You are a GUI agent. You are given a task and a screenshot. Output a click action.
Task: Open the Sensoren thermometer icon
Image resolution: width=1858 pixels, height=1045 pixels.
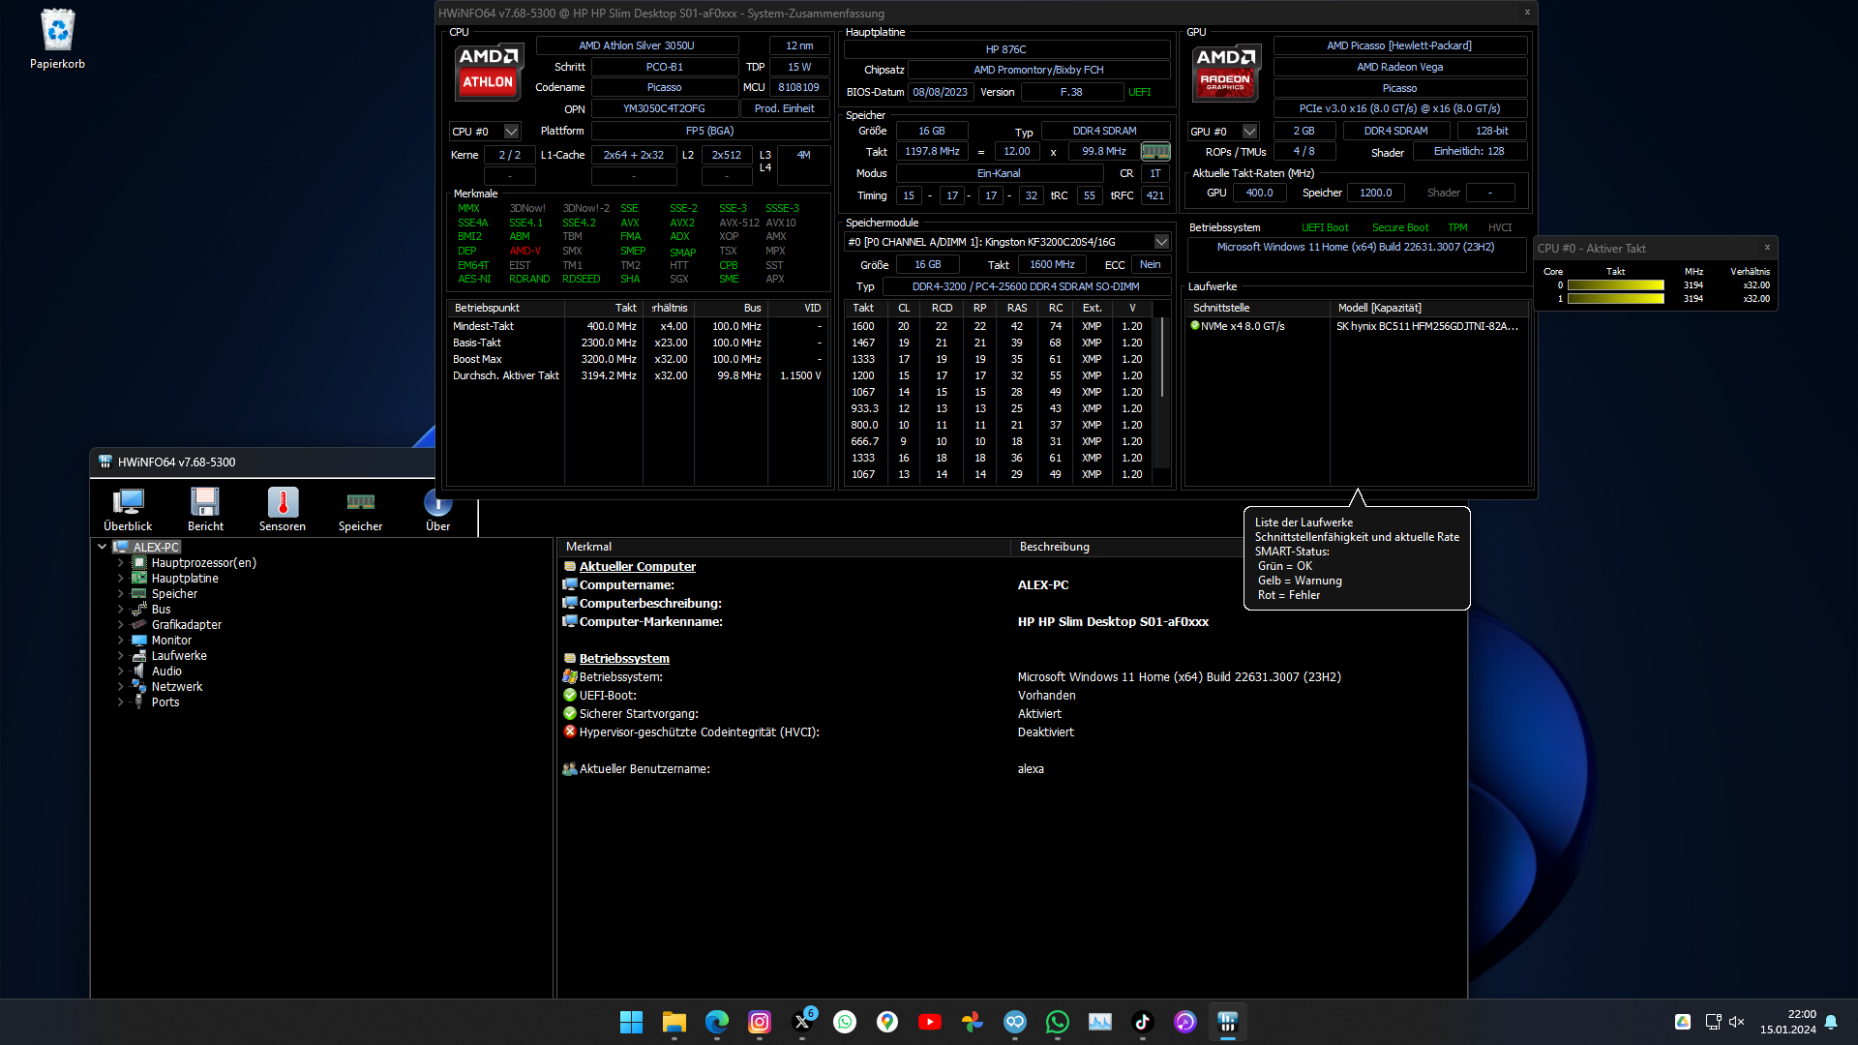coord(283,509)
